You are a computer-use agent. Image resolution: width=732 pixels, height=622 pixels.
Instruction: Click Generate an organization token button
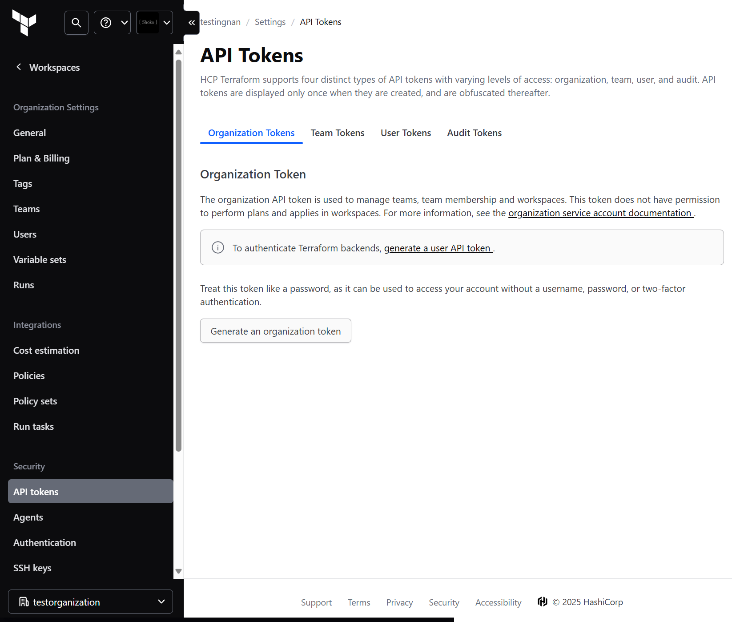pyautogui.click(x=276, y=331)
